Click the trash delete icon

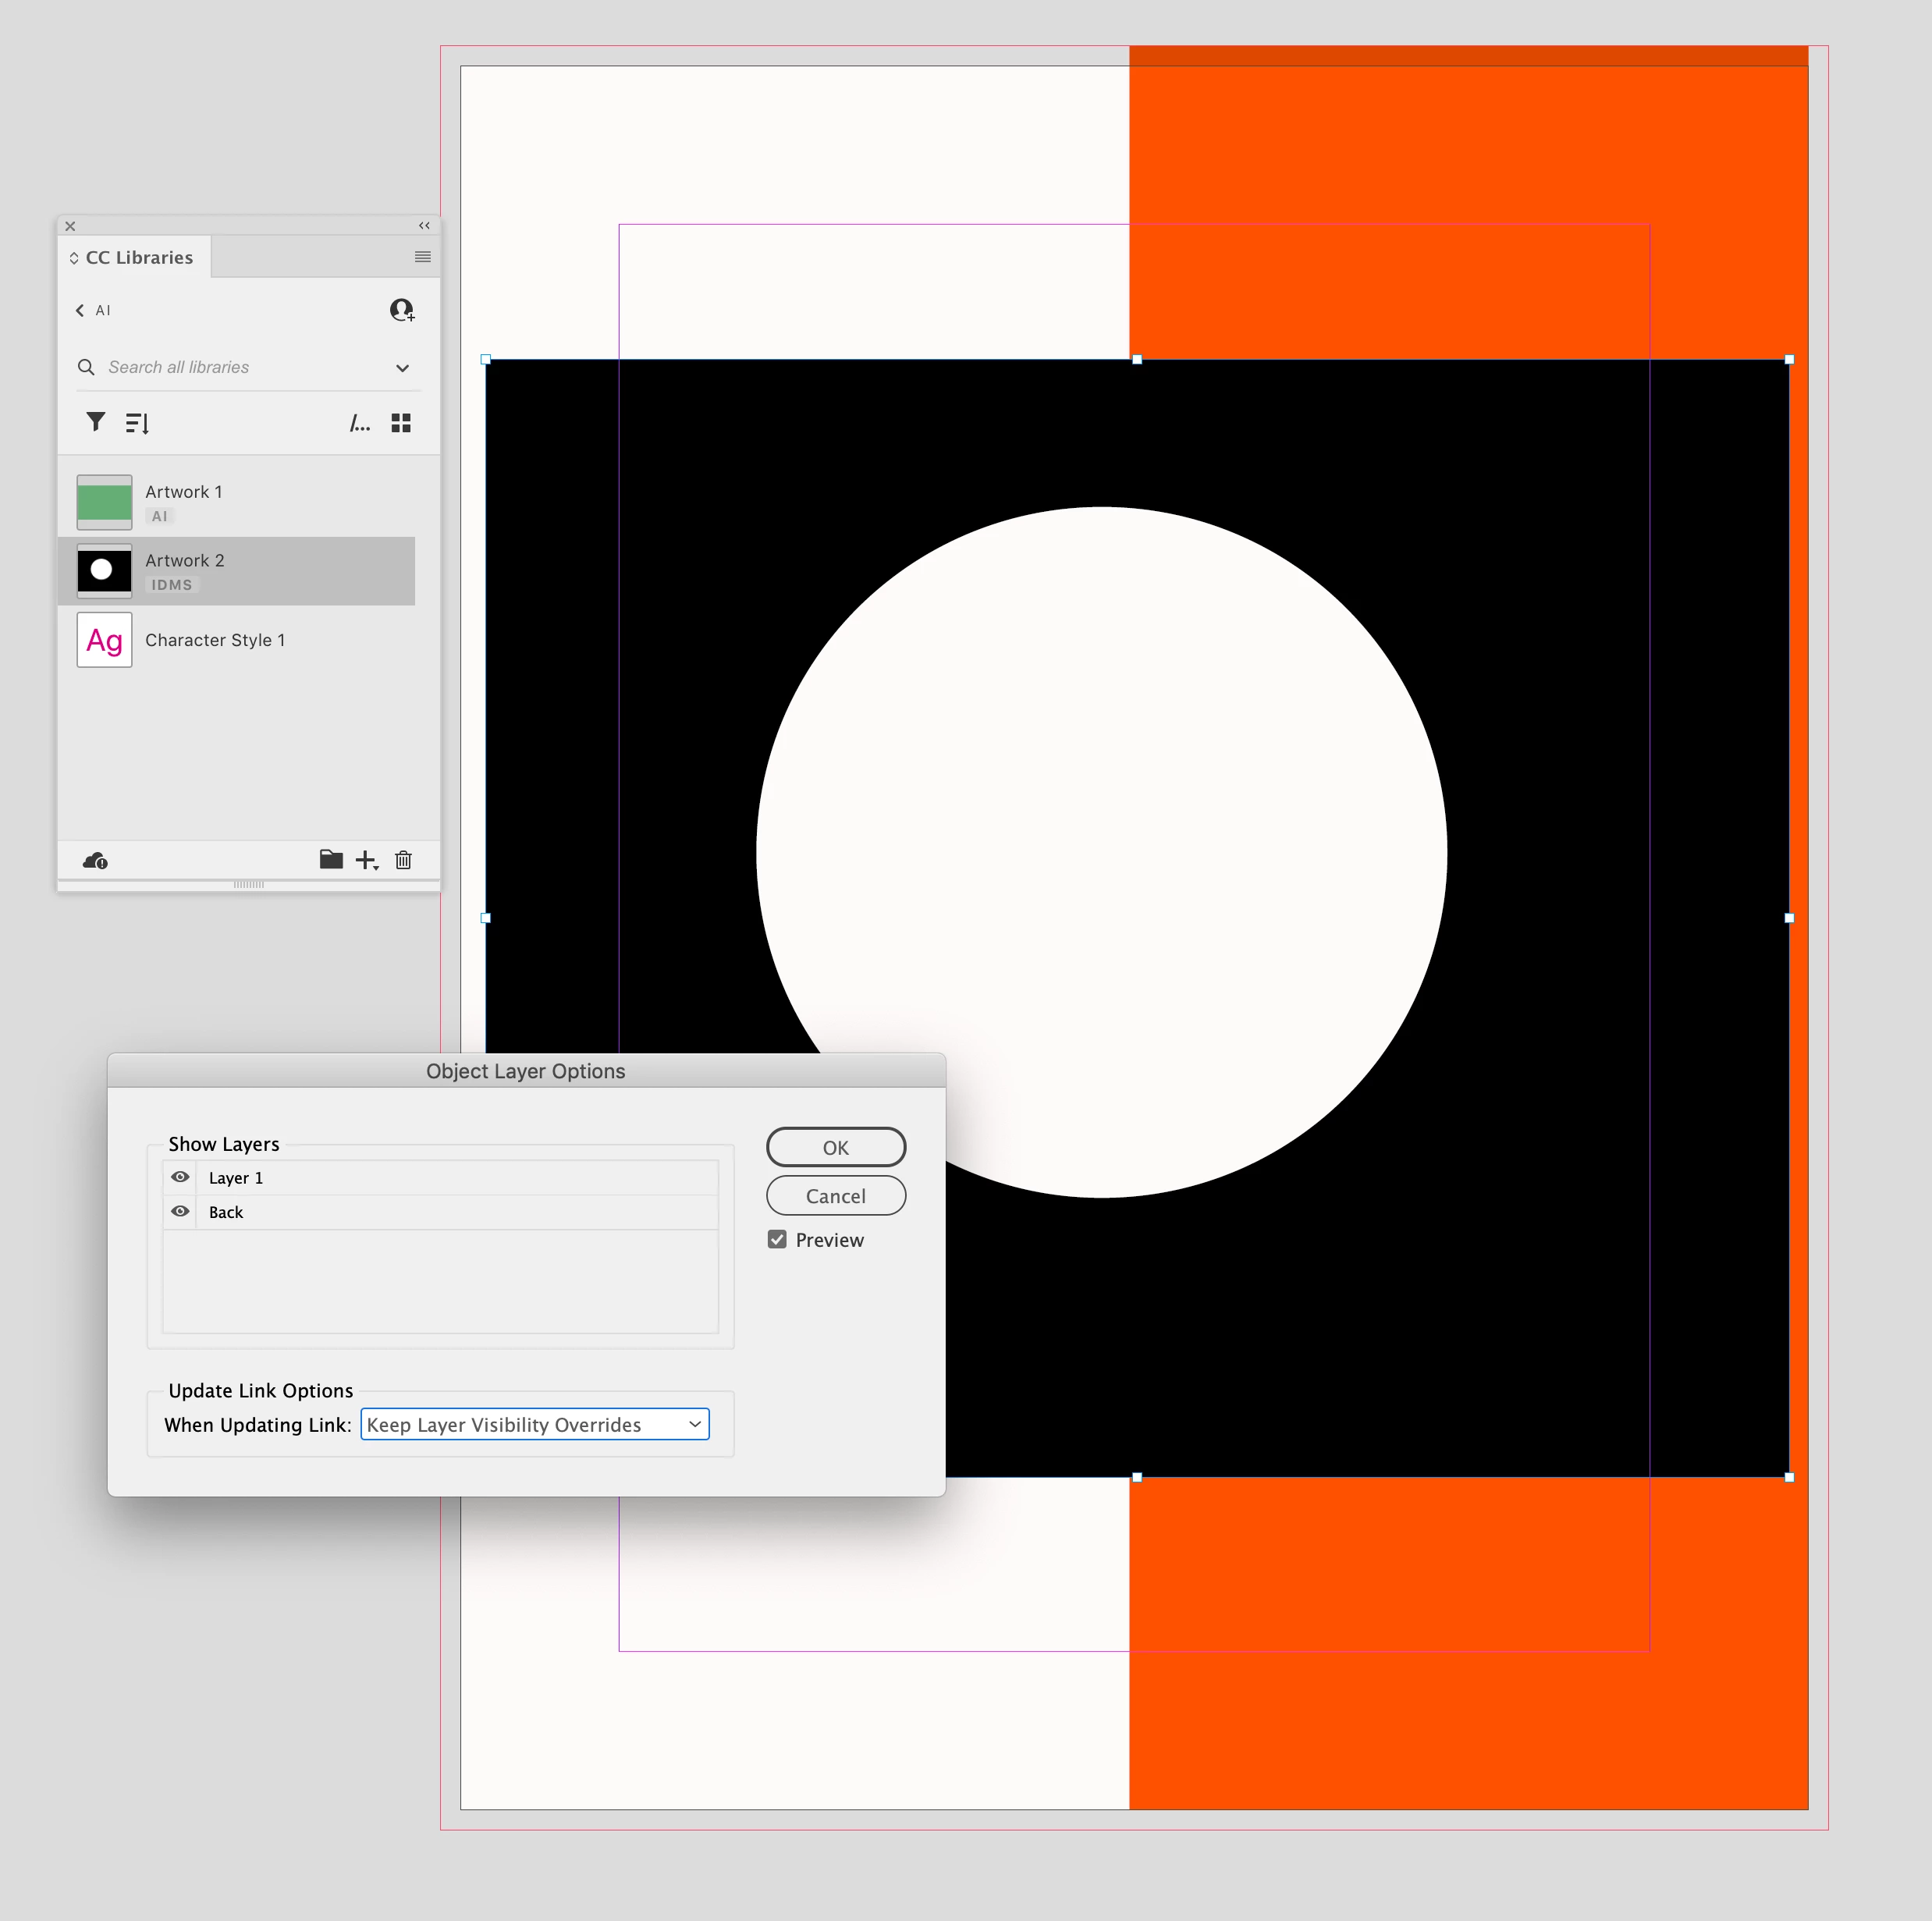click(403, 860)
